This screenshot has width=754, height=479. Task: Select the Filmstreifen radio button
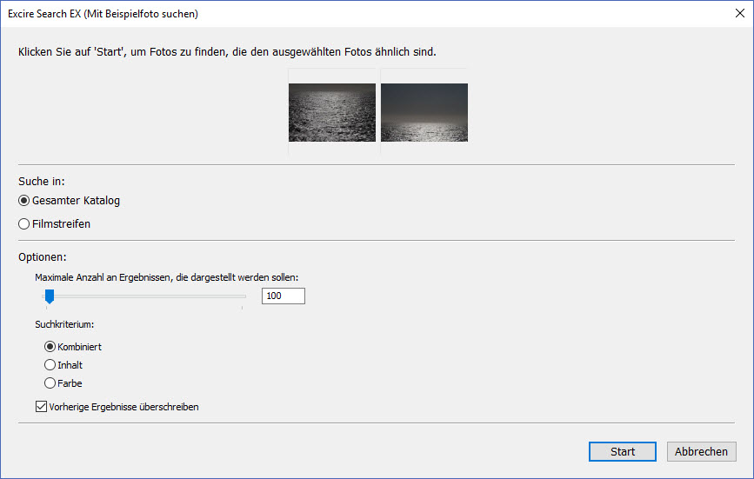[24, 223]
